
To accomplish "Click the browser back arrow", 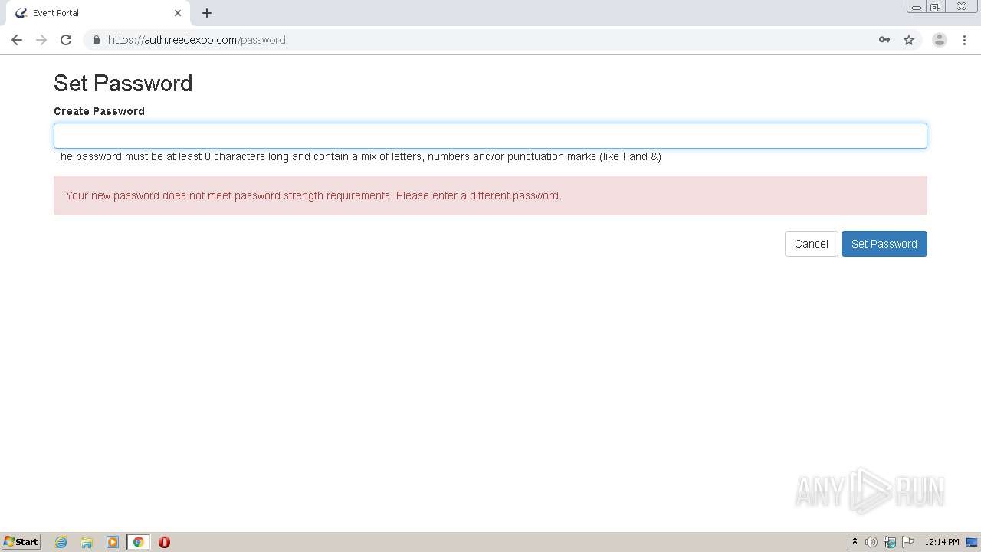I will 17,40.
